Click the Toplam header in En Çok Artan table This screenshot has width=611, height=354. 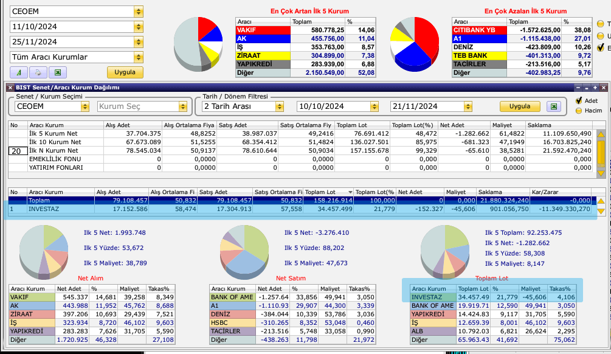(x=317, y=22)
